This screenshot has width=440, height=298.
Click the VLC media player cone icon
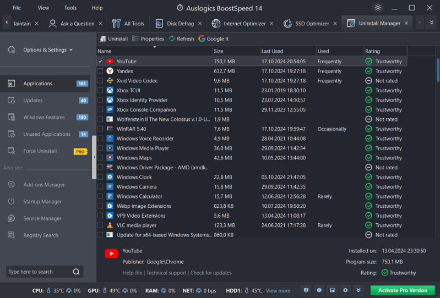[x=110, y=225]
